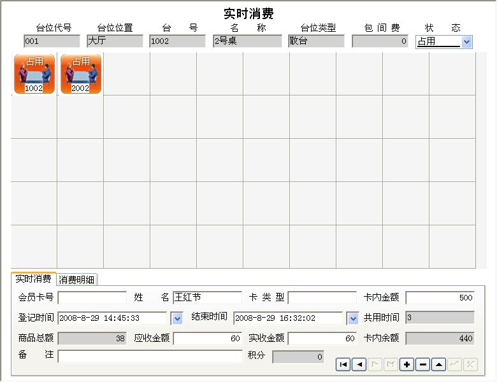Click the 会员卡号 input field

[x=92, y=298]
